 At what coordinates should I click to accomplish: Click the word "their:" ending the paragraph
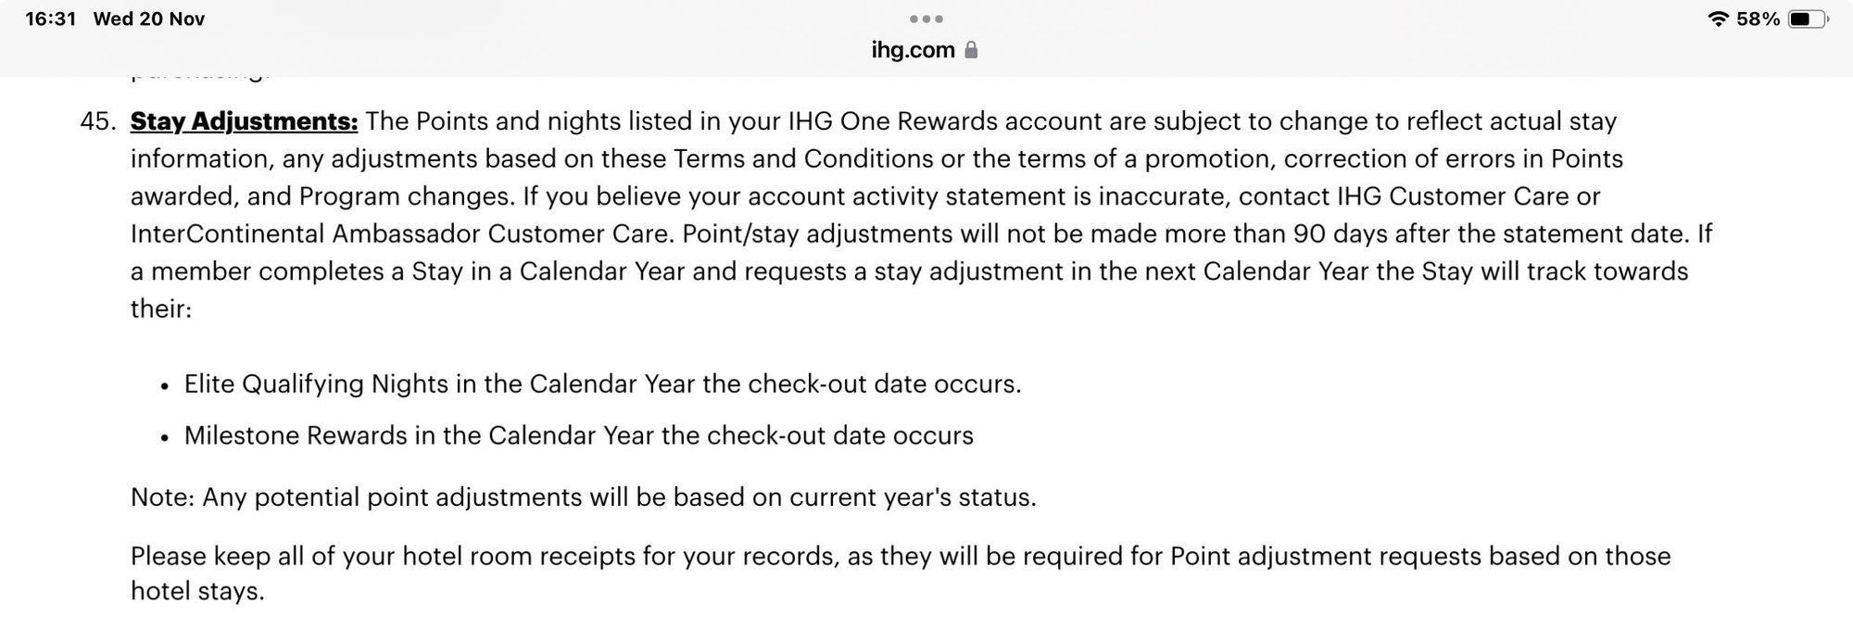click(160, 308)
